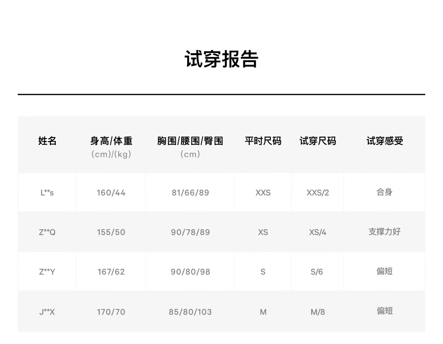Click the (cm) unit under 胸围/腰围/臀围

coord(190,154)
